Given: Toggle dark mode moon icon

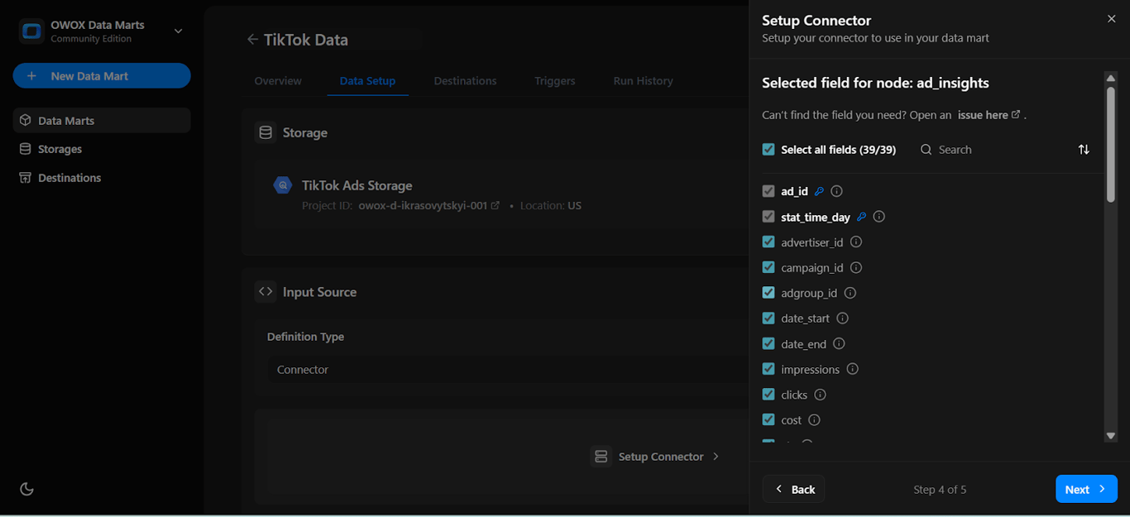Looking at the screenshot, I should 26,489.
